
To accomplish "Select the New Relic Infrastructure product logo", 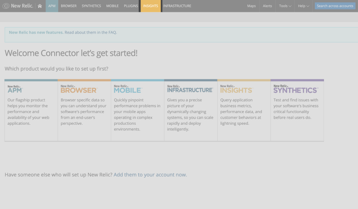I will pyautogui.click(x=190, y=89).
